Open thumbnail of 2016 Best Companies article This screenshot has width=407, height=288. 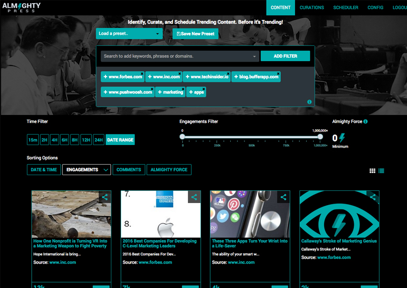point(160,214)
